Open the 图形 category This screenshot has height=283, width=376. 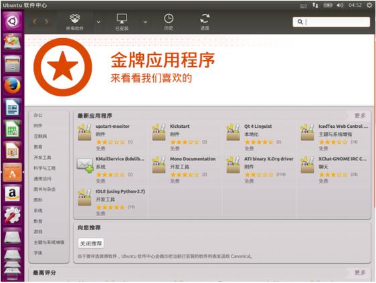tap(38, 200)
